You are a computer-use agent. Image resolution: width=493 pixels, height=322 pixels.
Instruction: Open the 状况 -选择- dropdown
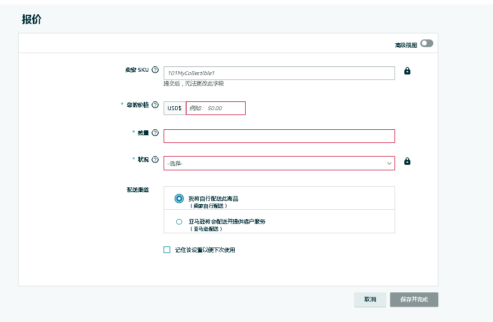click(274, 163)
